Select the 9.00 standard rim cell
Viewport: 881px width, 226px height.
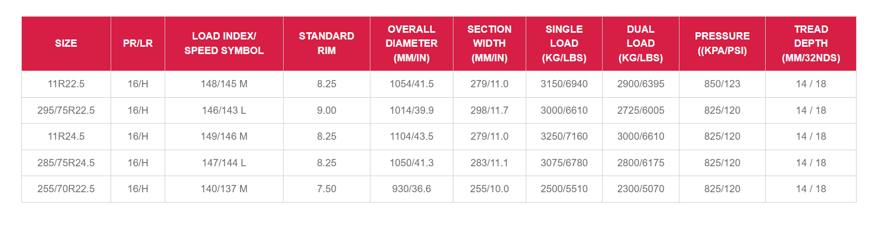click(326, 111)
